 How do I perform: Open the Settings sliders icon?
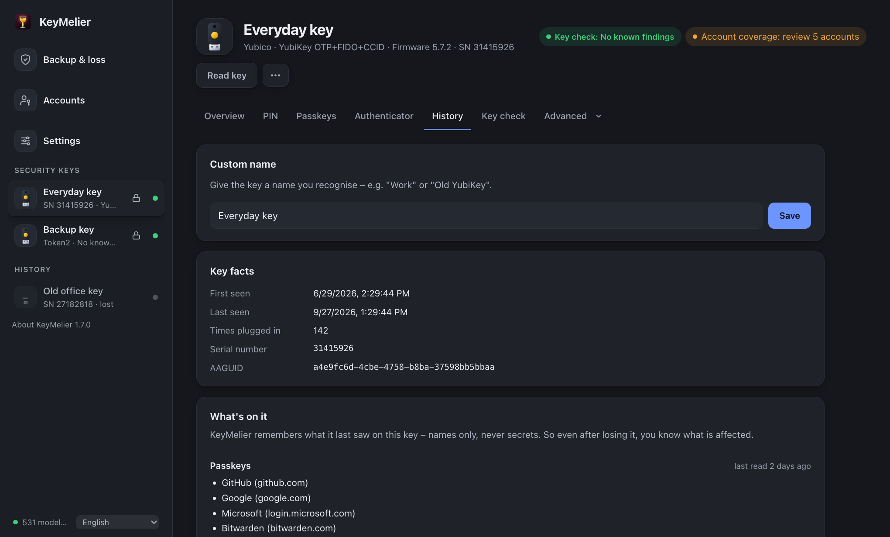click(25, 141)
